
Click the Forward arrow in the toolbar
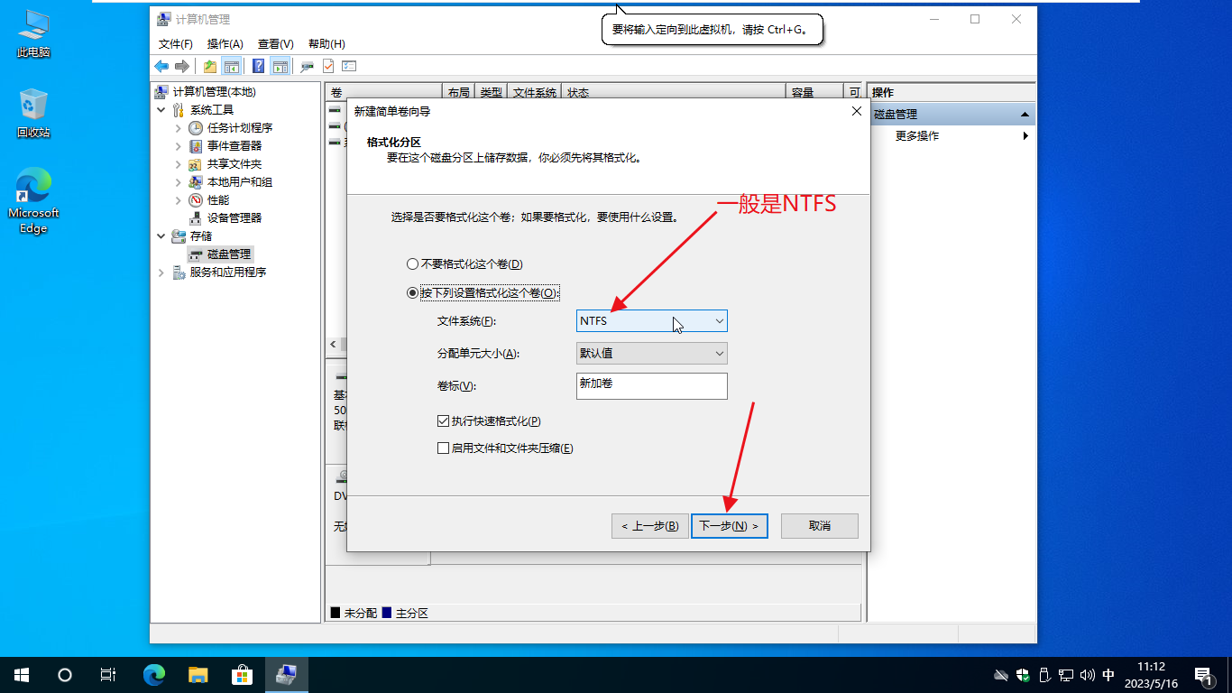tap(182, 66)
